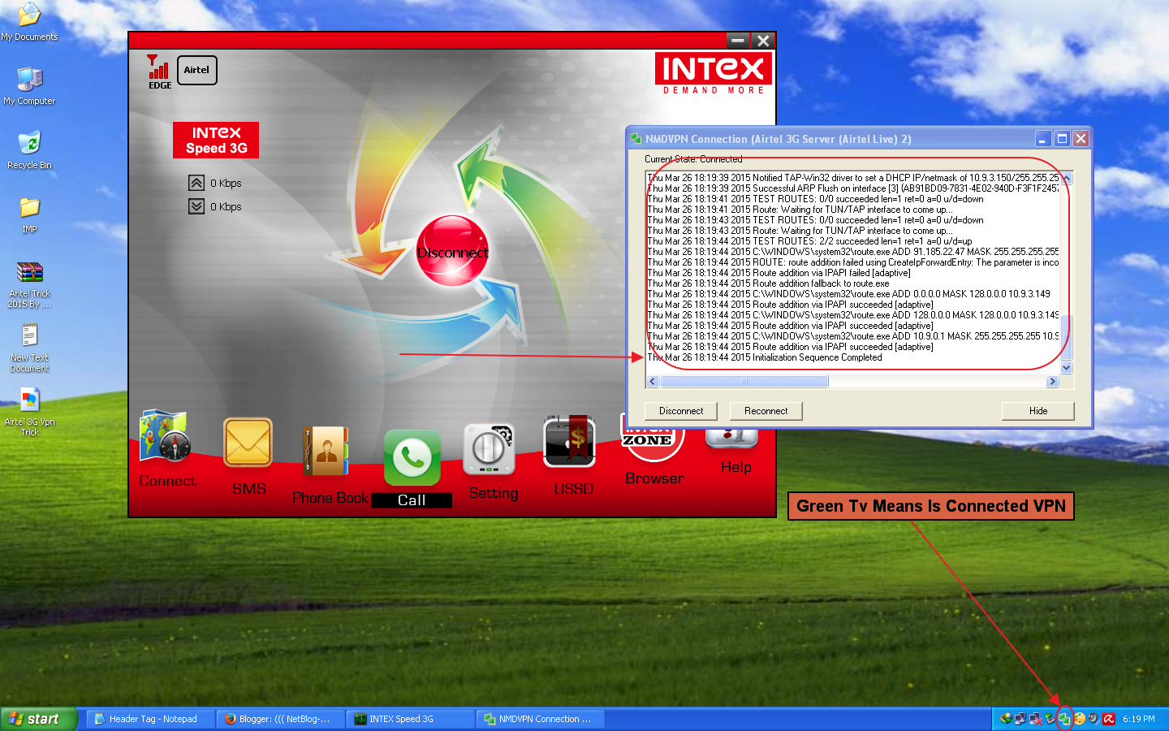The width and height of the screenshot is (1169, 731).
Task: Click the upload '0 Kbps' value
Action: click(226, 184)
